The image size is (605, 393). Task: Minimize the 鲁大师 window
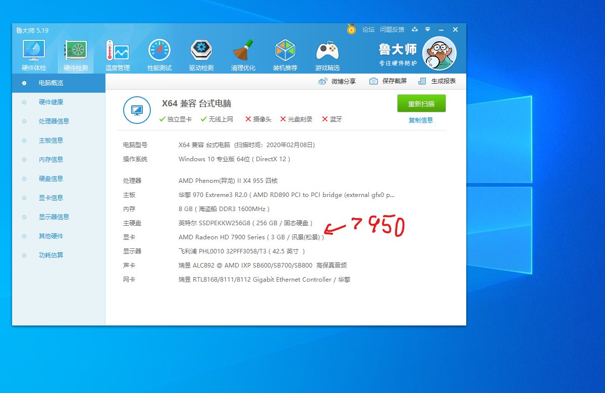pos(441,30)
